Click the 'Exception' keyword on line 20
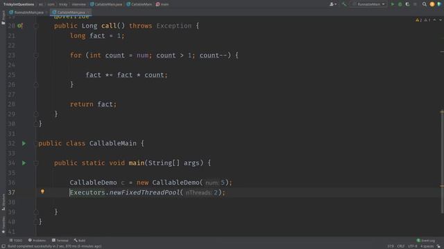 (174, 26)
